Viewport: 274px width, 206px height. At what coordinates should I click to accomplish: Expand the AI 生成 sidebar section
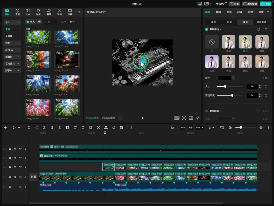pos(12,50)
